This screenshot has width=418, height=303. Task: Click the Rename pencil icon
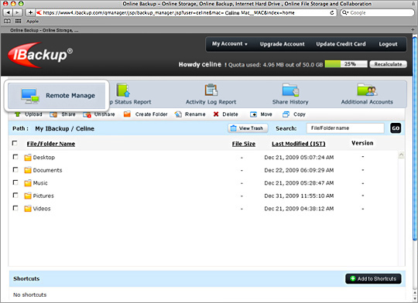pos(178,114)
